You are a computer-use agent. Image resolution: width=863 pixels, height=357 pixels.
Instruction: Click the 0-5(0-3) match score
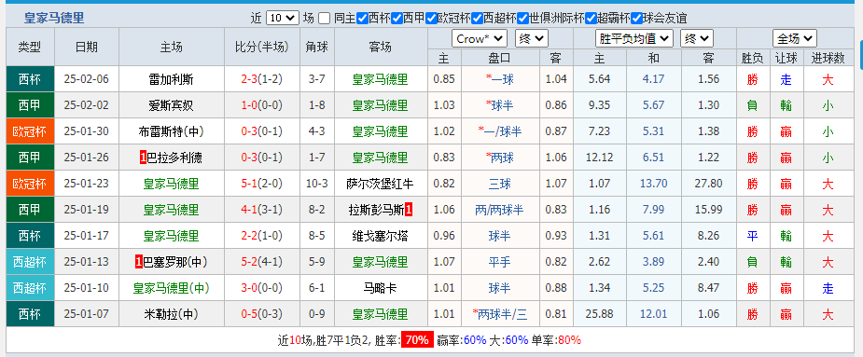point(262,315)
